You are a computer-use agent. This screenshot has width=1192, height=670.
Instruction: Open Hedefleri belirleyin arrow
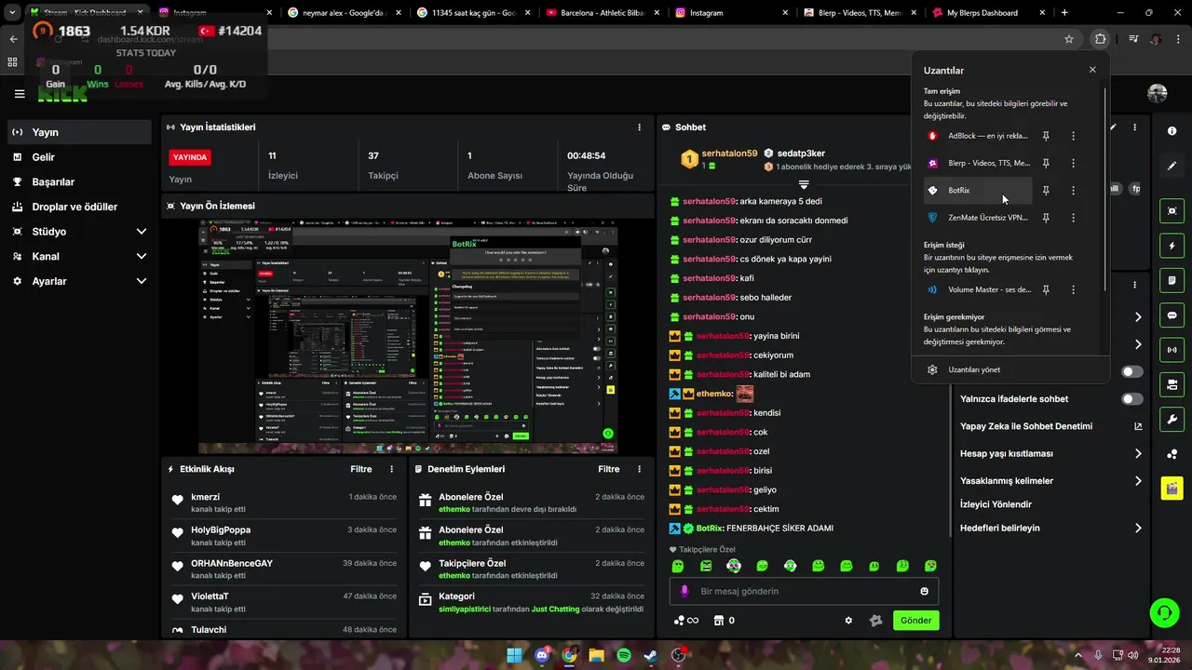pyautogui.click(x=1138, y=529)
